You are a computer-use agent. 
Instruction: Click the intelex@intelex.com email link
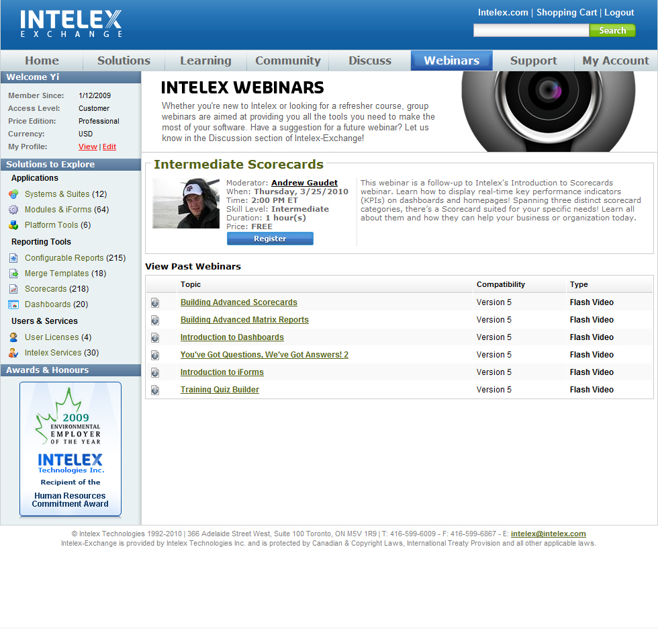click(548, 534)
